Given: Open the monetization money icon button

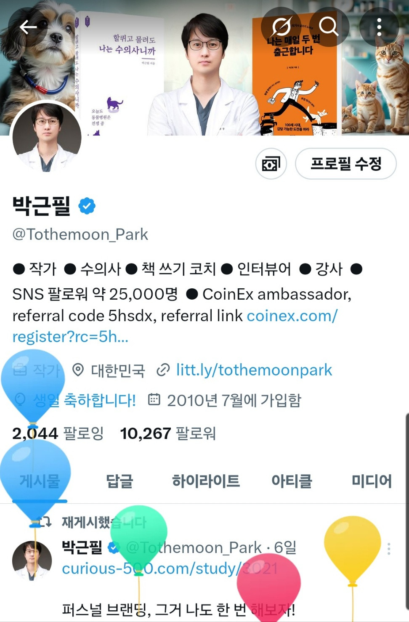Looking at the screenshot, I should tap(271, 164).
